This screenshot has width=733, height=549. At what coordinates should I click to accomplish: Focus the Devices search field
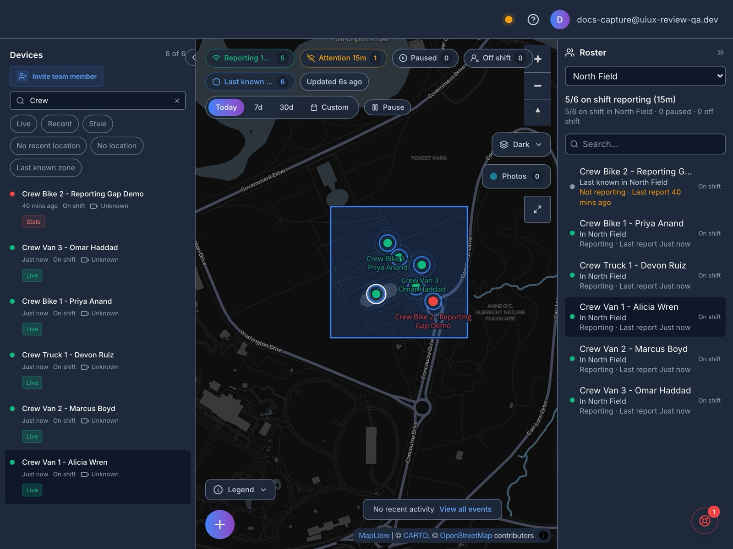(x=98, y=101)
